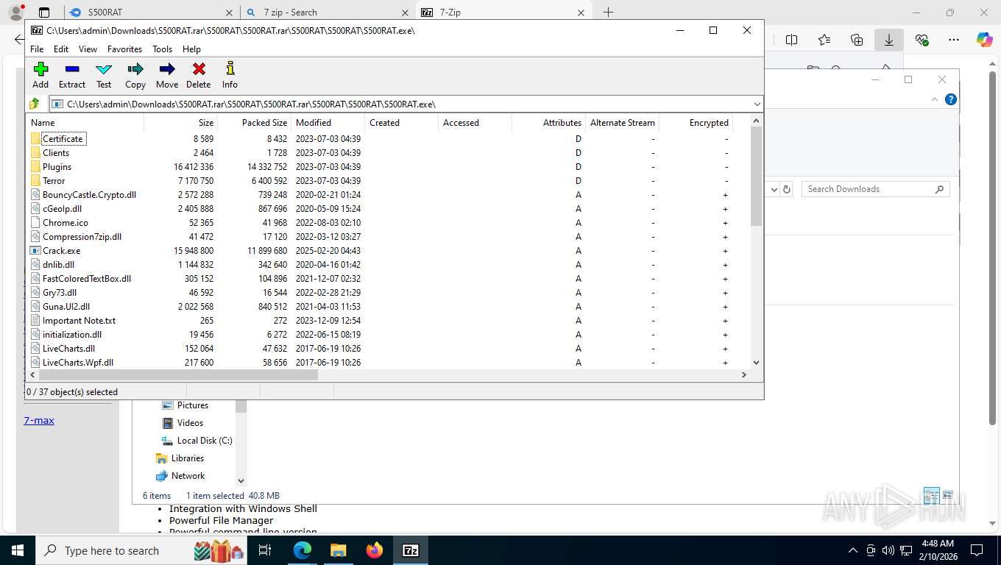Screen dimensions: 1001x565
Task: Select Libraries in Explorer tree
Action: [180, 458]
